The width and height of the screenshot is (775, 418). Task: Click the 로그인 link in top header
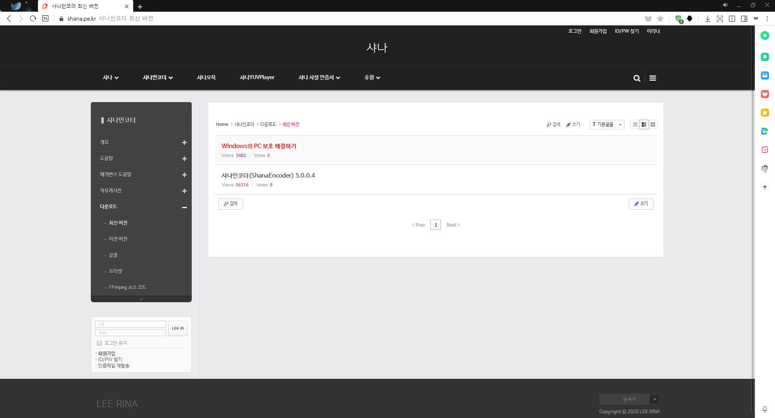[575, 31]
